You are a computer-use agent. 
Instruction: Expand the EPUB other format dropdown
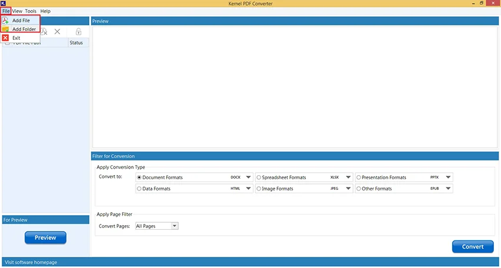(448, 188)
